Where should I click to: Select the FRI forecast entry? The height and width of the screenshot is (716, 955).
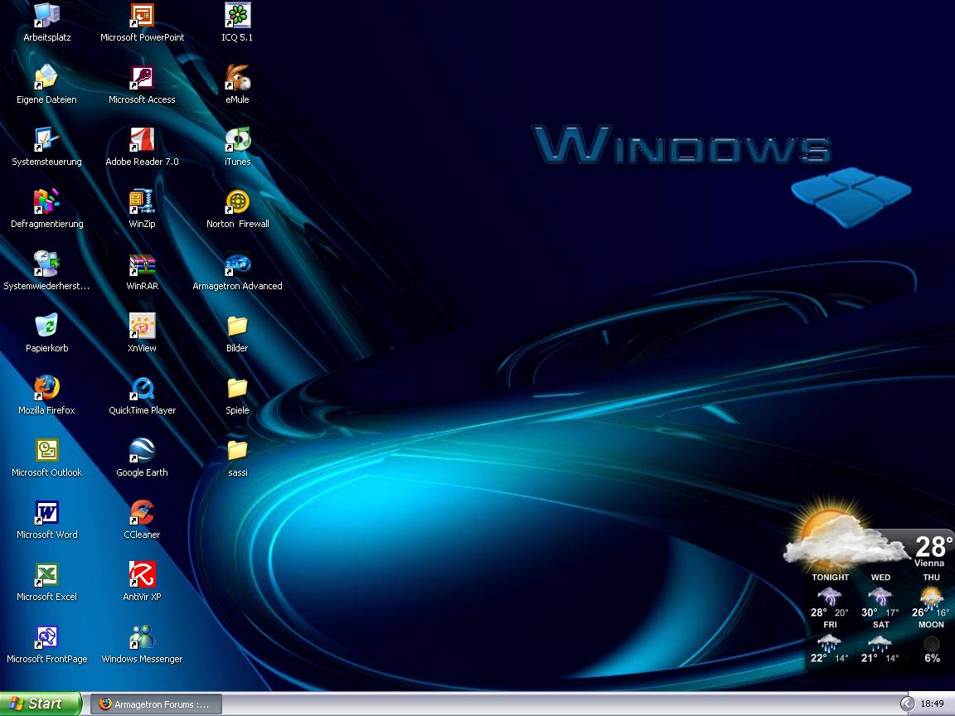[x=830, y=642]
